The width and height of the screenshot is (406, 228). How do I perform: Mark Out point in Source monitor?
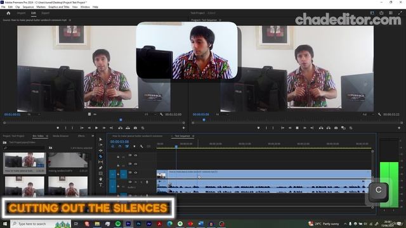click(72, 128)
